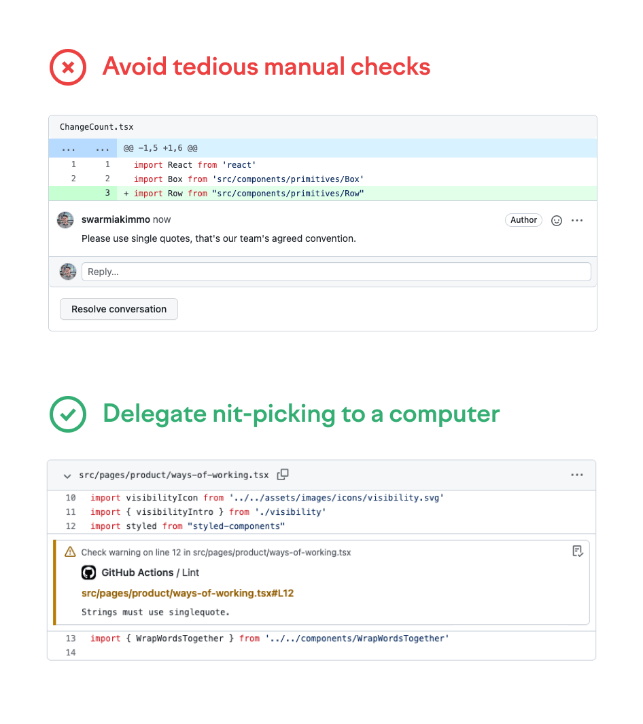Click the warning triangle on the check annotation

(x=70, y=552)
